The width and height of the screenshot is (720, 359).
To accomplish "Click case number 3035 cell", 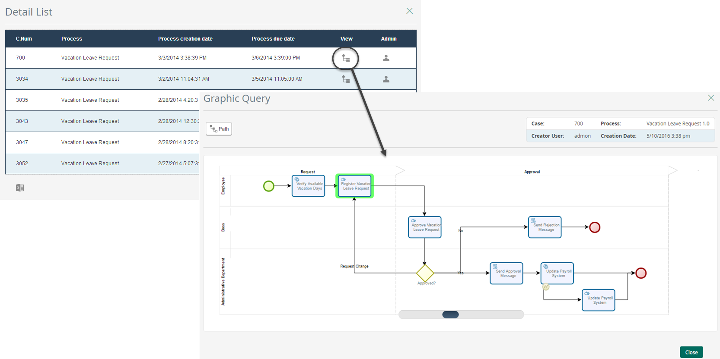I will [22, 100].
